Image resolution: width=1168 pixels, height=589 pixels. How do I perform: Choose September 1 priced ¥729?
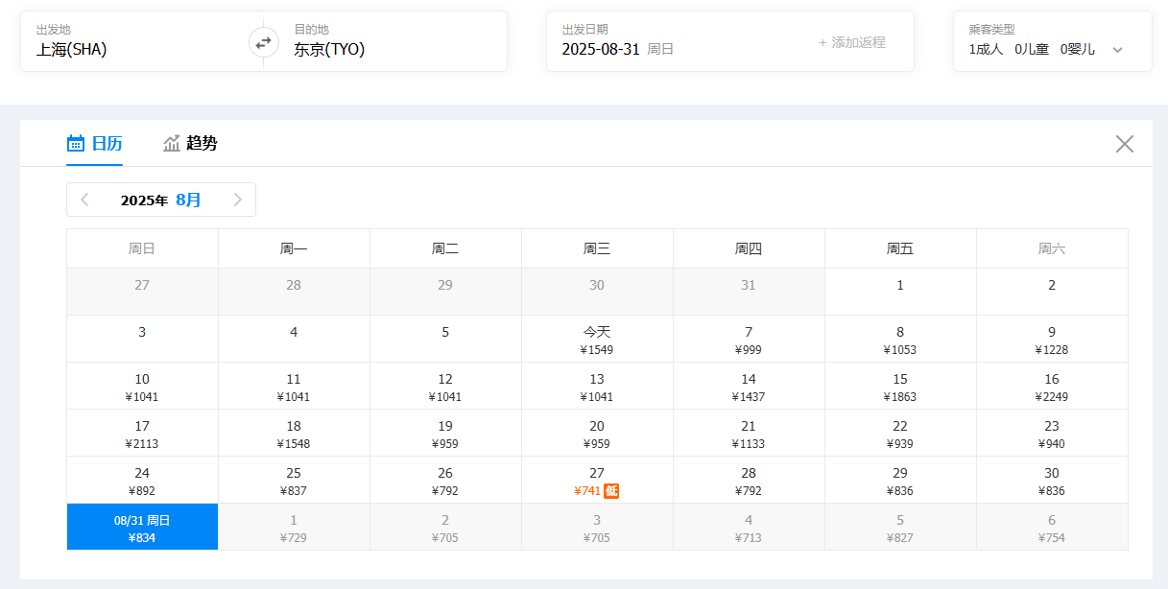click(x=294, y=528)
